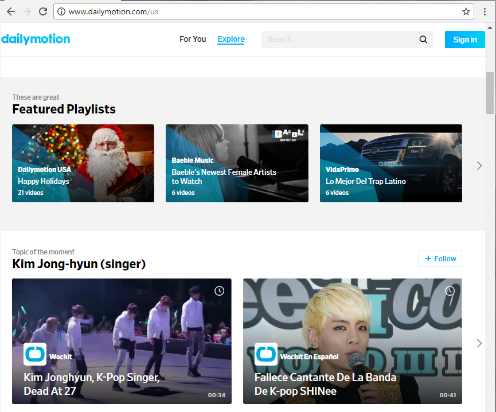Click the Sign in button
Image resolution: width=496 pixels, height=412 pixels.
click(x=464, y=40)
